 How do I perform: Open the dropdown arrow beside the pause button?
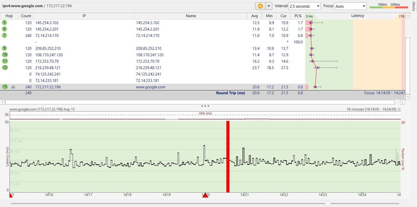click(269, 6)
